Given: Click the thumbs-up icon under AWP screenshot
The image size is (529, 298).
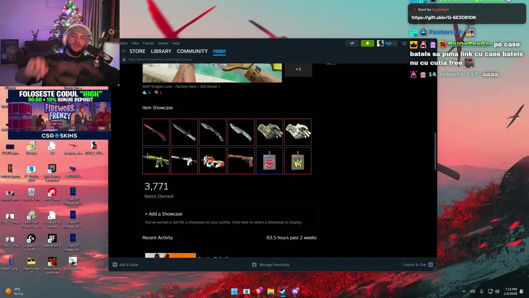Looking at the screenshot, I should point(145,92).
